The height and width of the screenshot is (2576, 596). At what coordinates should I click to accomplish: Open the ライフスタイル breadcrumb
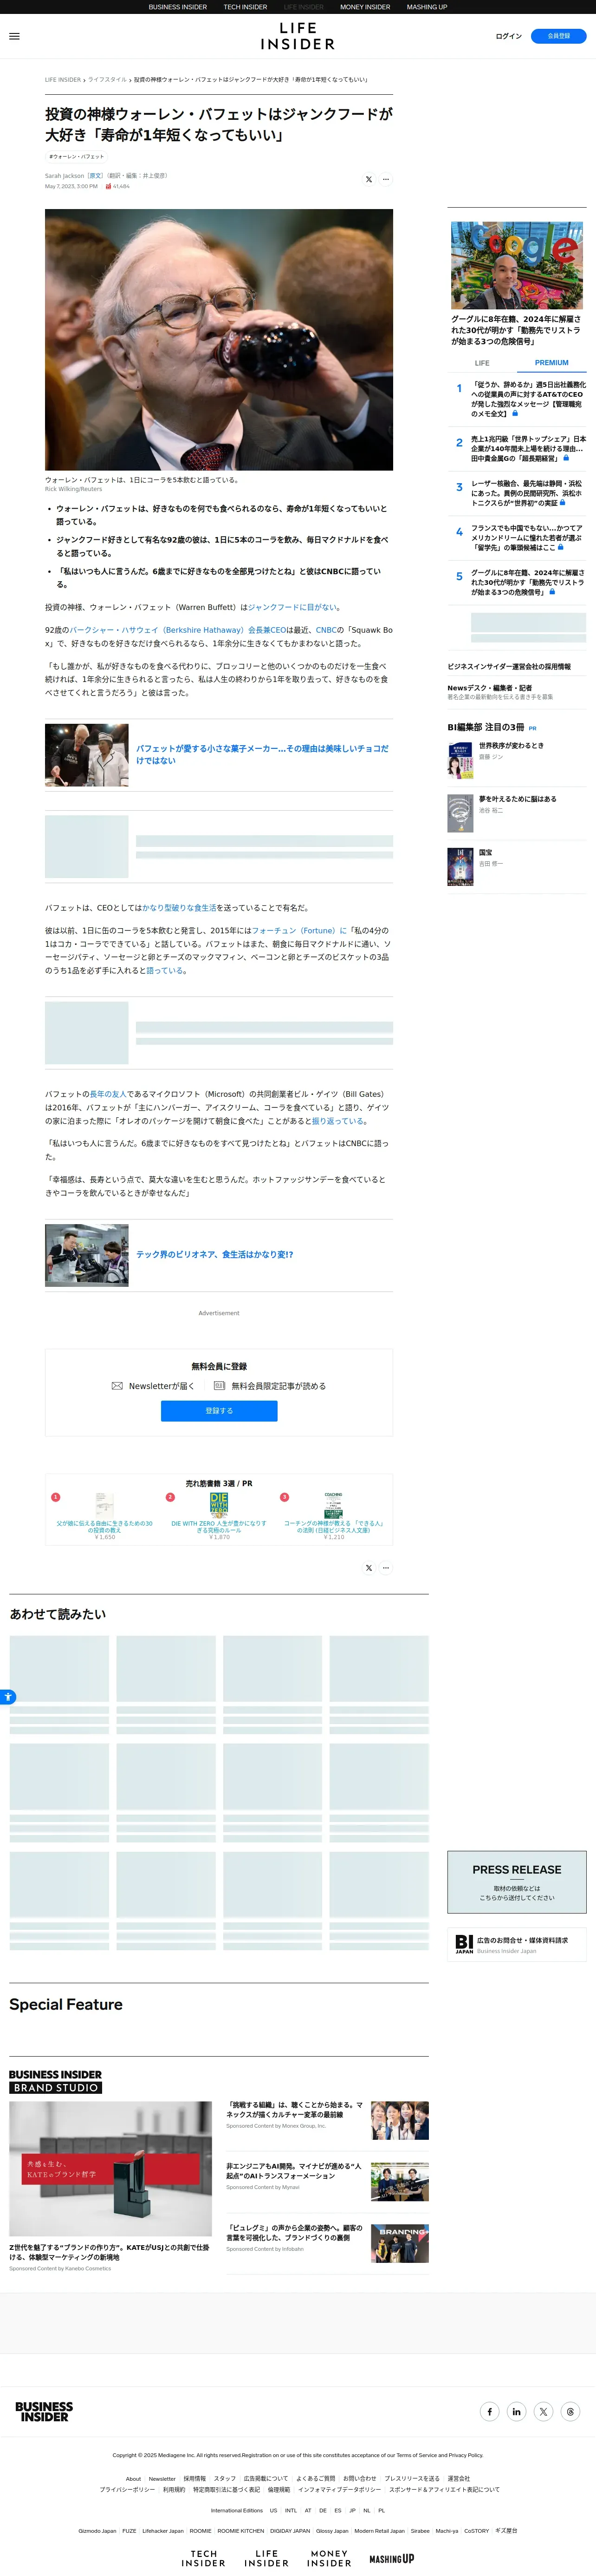(x=107, y=80)
